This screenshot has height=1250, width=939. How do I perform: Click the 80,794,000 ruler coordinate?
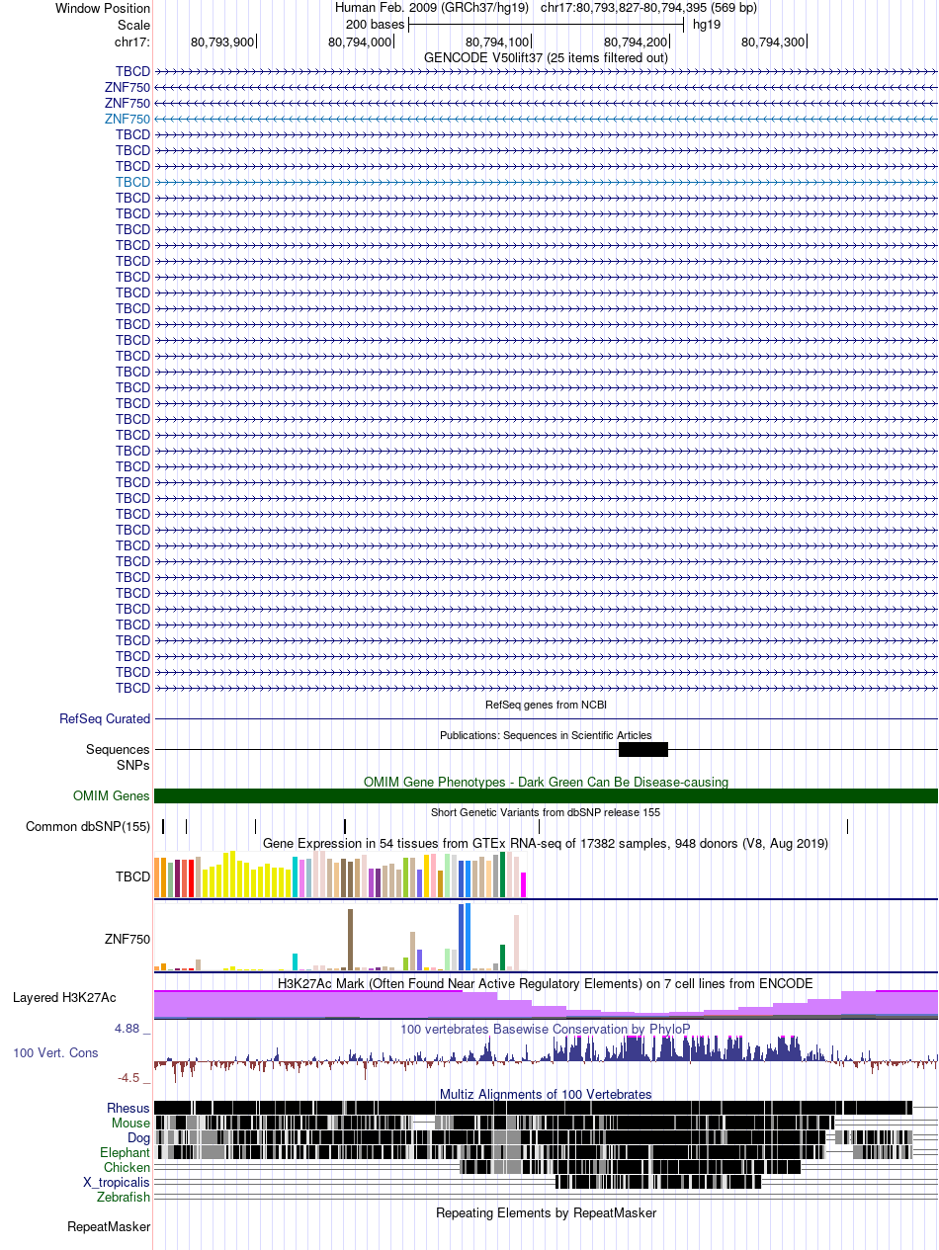tap(360, 42)
